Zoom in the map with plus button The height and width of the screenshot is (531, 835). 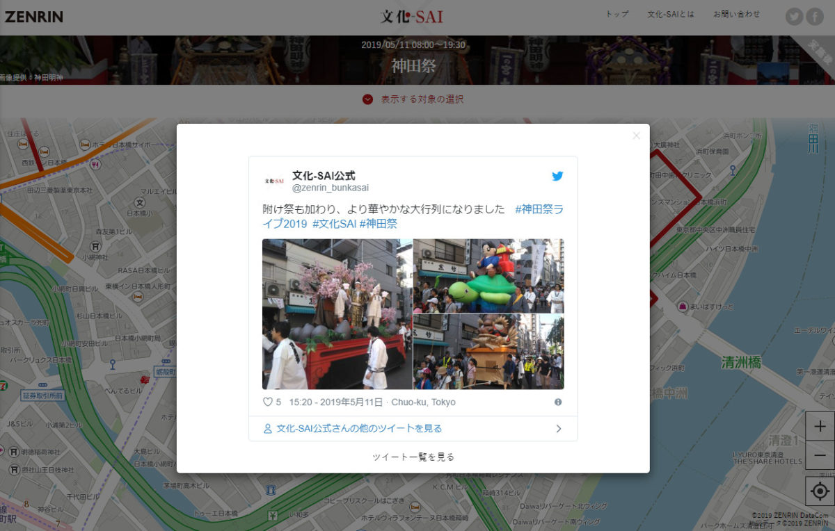[820, 427]
